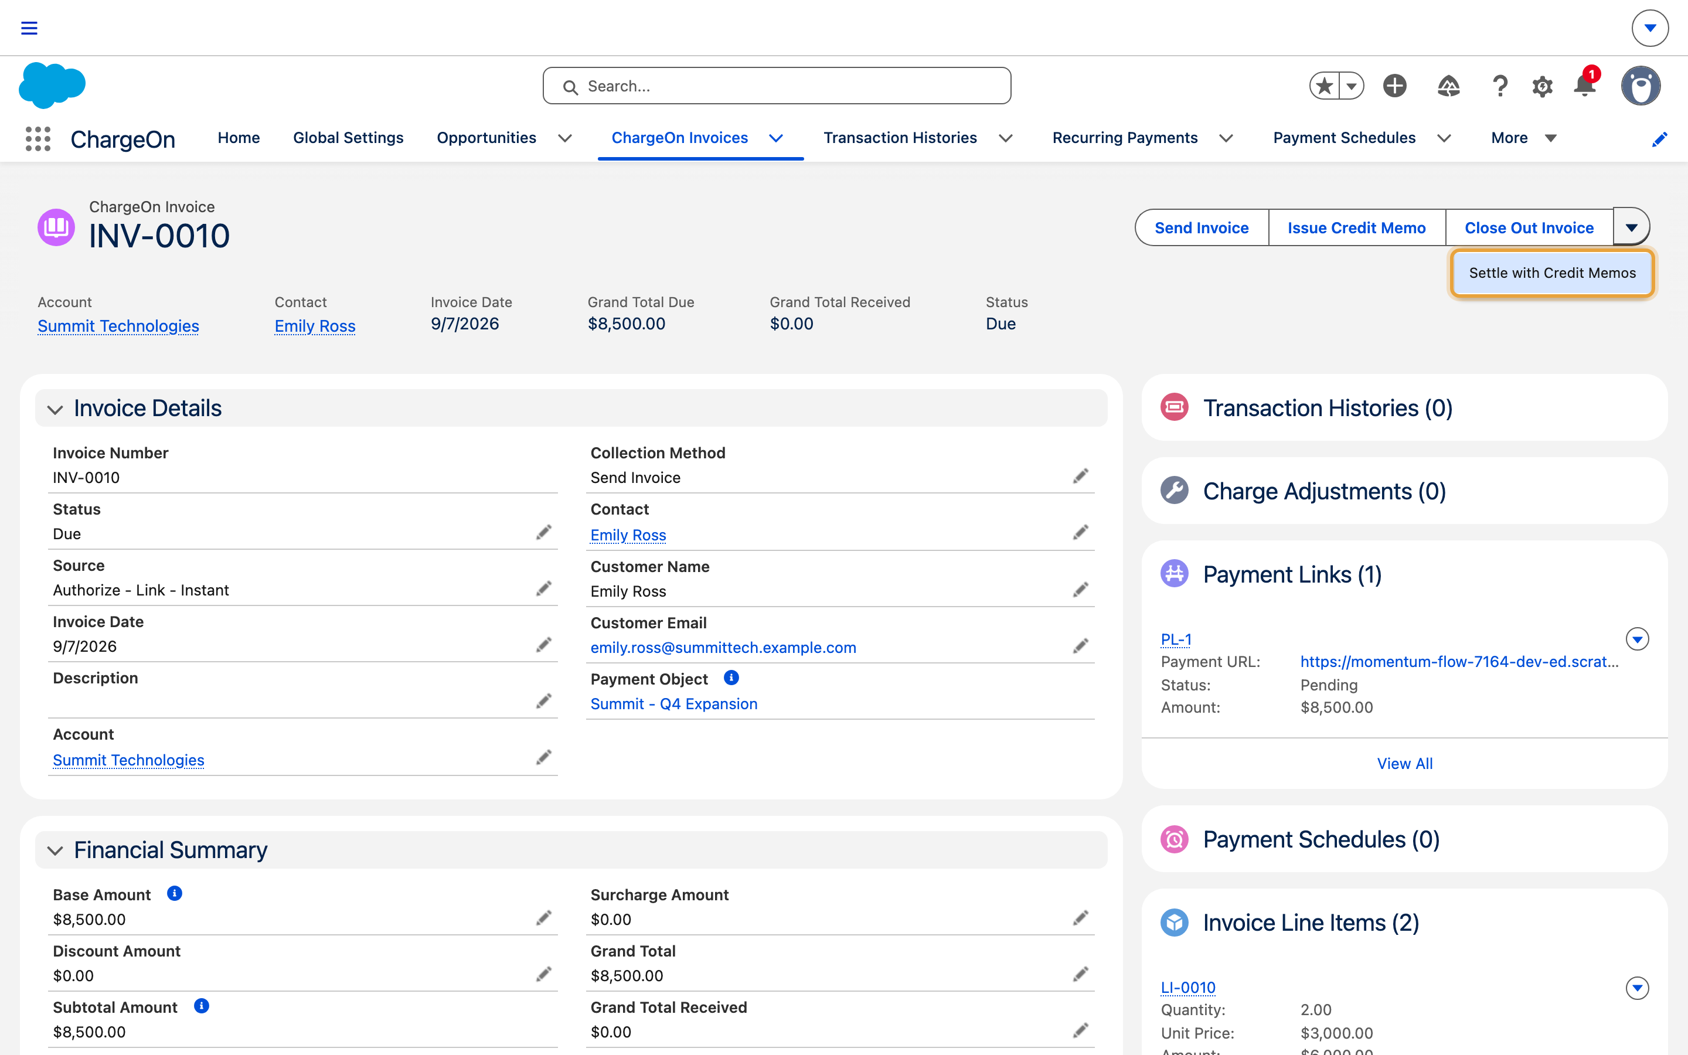Focus the global Search field
This screenshot has height=1055, width=1688.
(777, 86)
